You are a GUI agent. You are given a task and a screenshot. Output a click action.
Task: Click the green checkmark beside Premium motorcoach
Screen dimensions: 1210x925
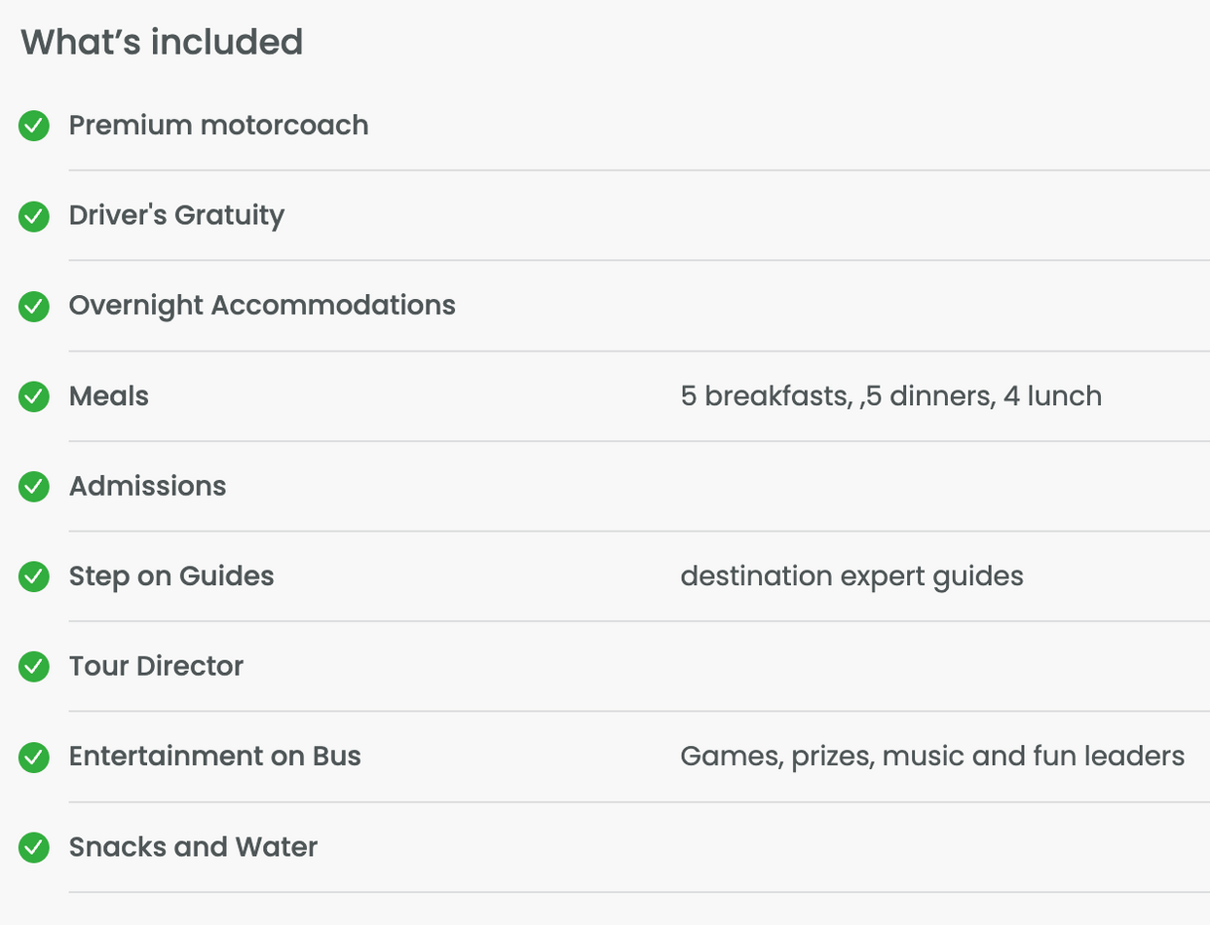click(x=34, y=126)
